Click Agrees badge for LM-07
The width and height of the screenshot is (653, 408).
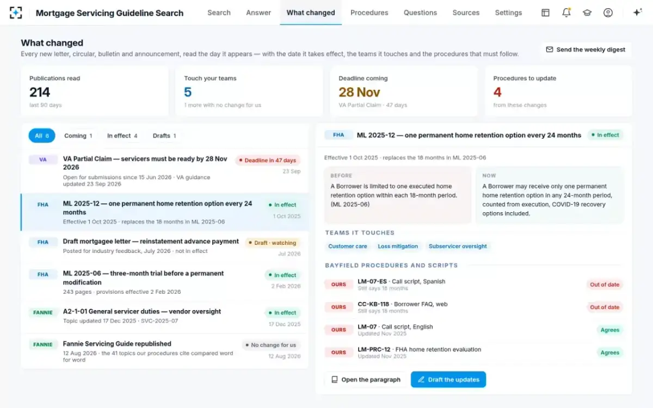pos(609,330)
